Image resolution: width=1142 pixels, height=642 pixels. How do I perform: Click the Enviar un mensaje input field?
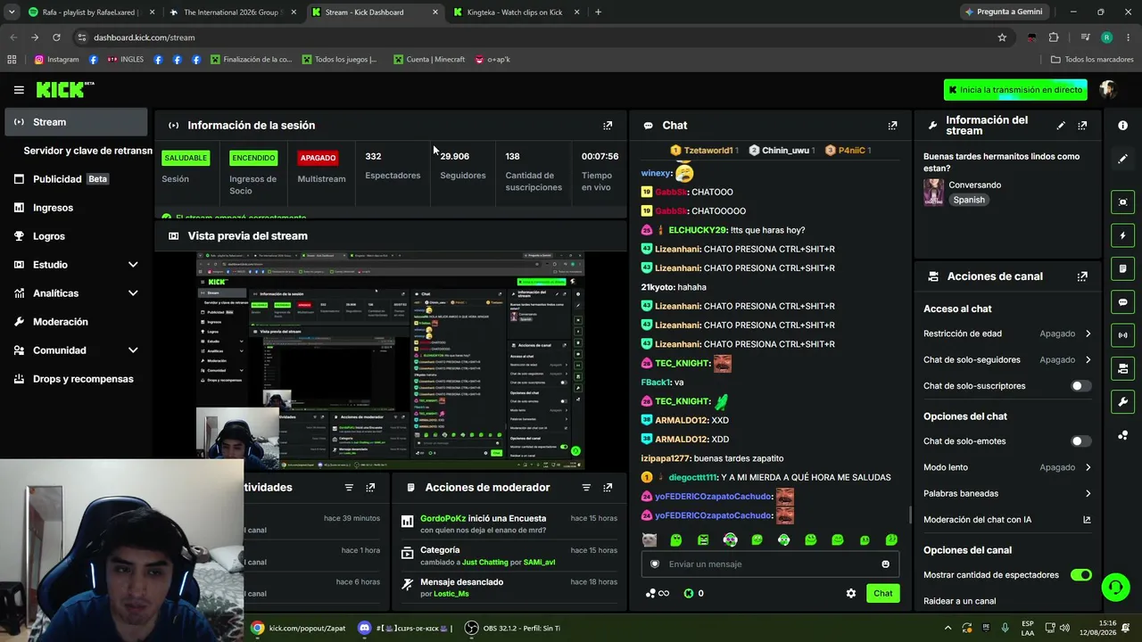(x=769, y=564)
